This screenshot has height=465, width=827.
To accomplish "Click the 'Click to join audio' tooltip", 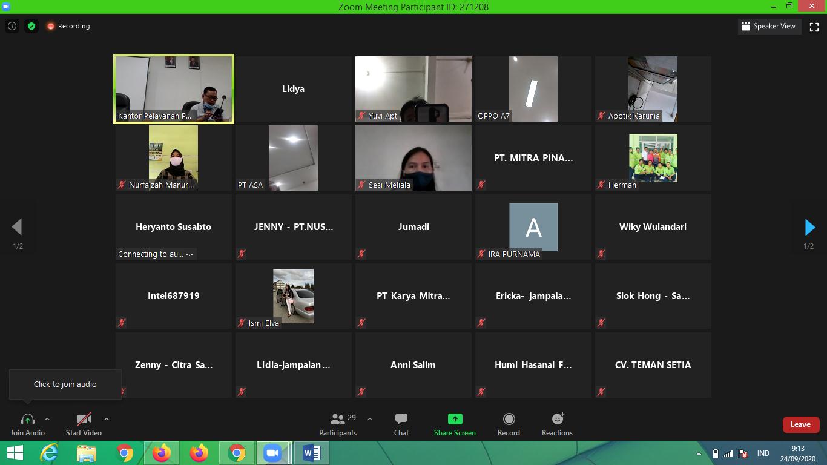I will click(65, 384).
